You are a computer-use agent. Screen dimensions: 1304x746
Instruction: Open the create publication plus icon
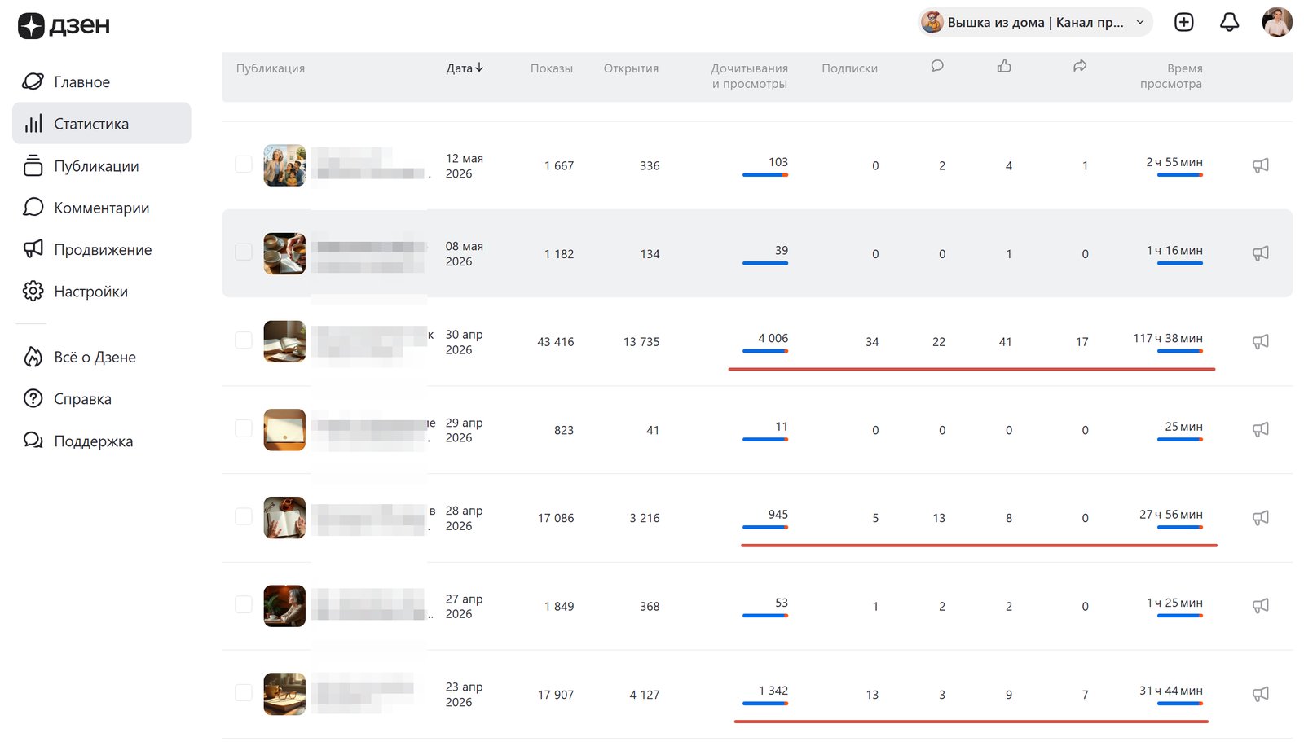(x=1183, y=22)
